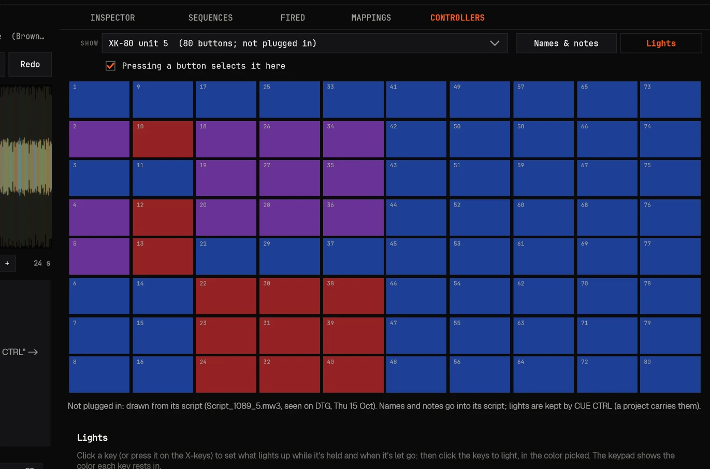Screen dimensions: 710x469
Task: Click blue key 37 in the grid
Action: (353, 256)
